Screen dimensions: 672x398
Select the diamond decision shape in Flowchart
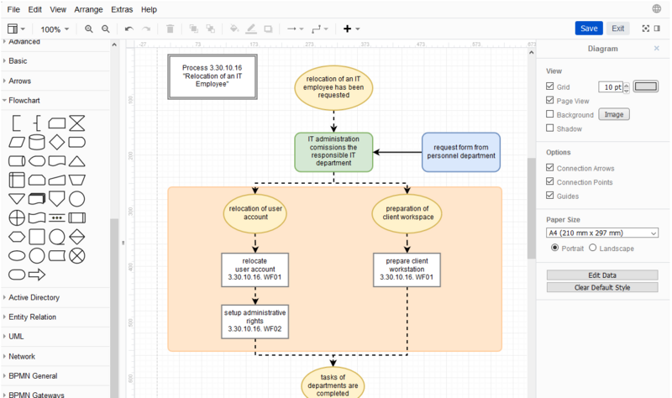[57, 142]
